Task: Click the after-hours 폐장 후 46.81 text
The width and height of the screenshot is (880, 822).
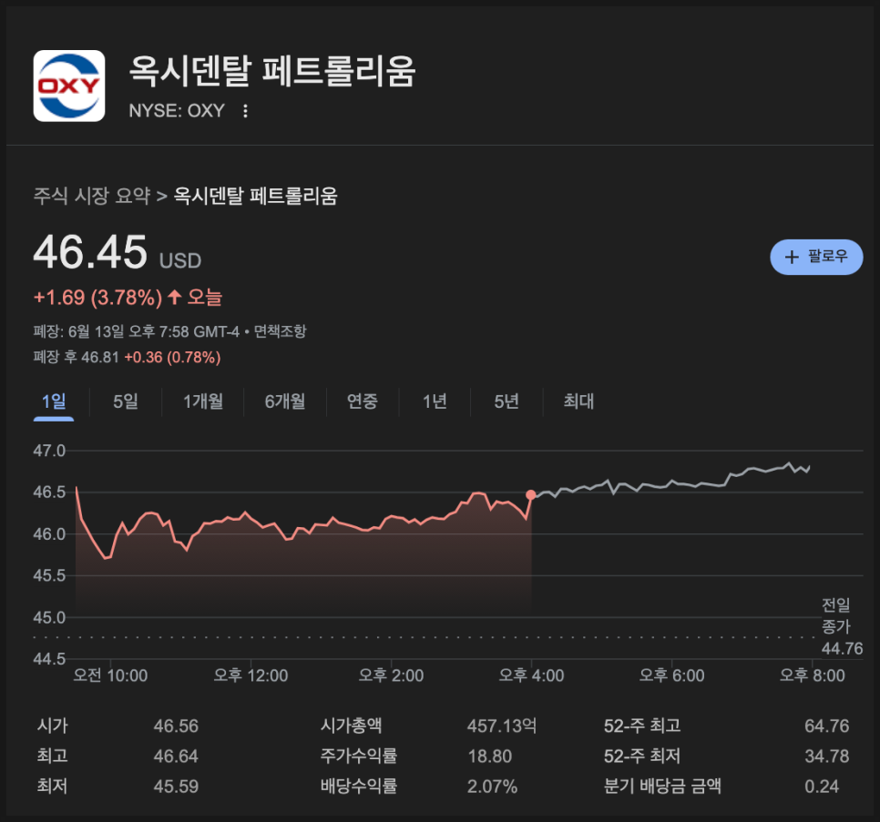Action: 77,357
